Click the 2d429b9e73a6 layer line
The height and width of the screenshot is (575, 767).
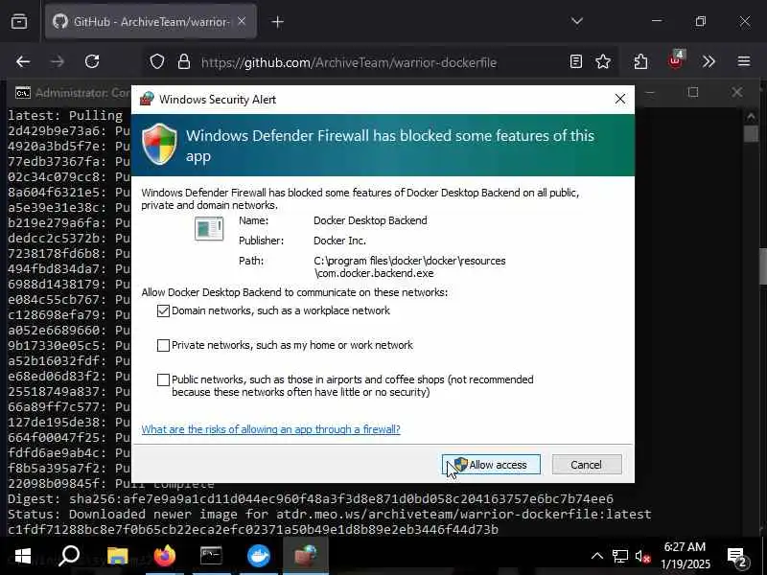click(x=68, y=131)
